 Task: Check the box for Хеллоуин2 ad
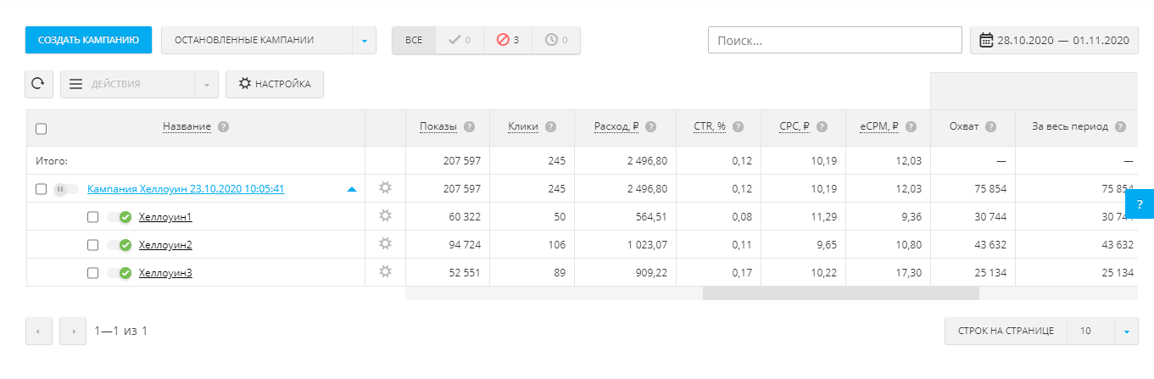coord(93,245)
